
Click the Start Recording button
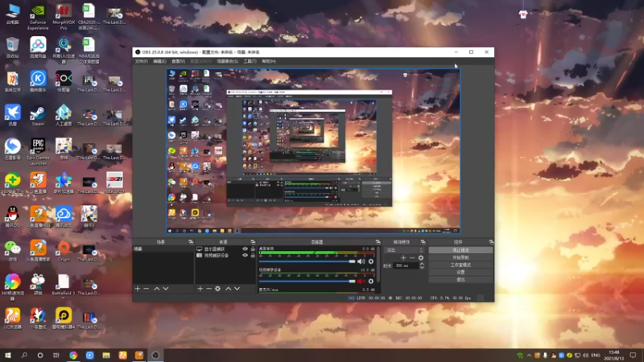460,257
